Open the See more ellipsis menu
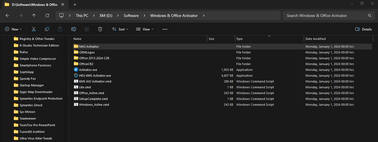The width and height of the screenshot is (378, 142). [x=165, y=29]
